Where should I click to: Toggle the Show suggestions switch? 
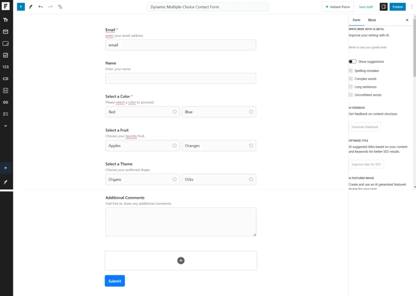click(x=352, y=61)
